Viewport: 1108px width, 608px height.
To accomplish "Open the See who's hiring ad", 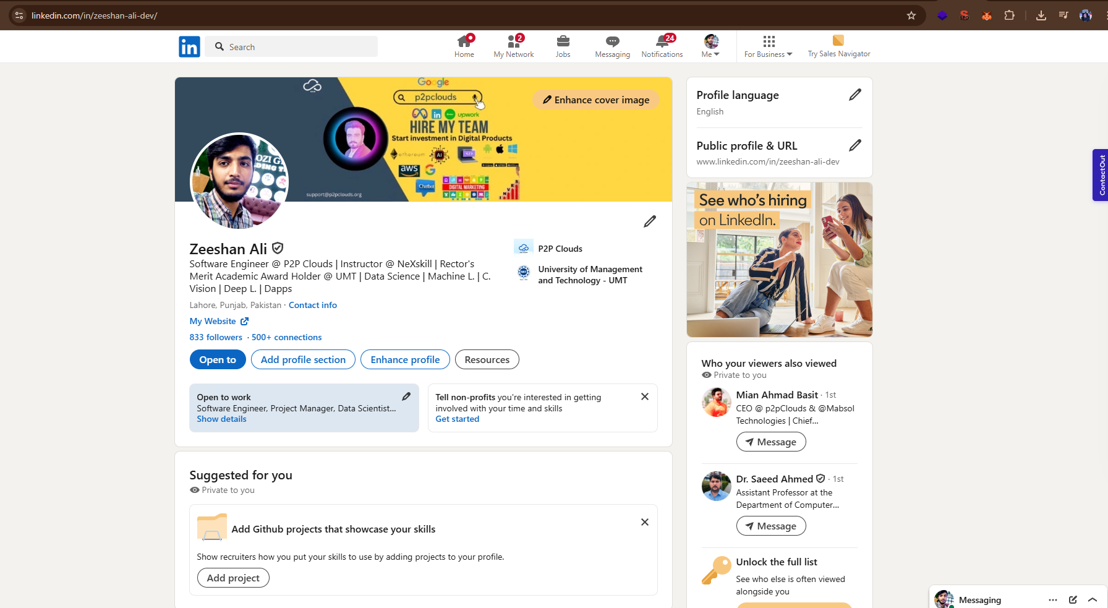I will pos(780,260).
